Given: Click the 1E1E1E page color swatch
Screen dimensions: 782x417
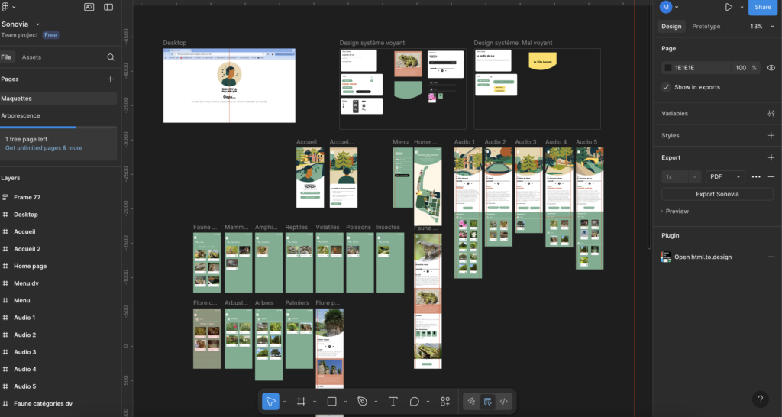Looking at the screenshot, I should click(x=668, y=68).
